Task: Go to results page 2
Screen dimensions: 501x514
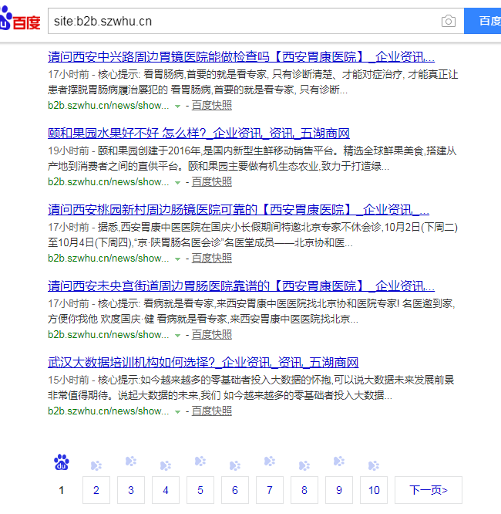Action: coord(96,490)
